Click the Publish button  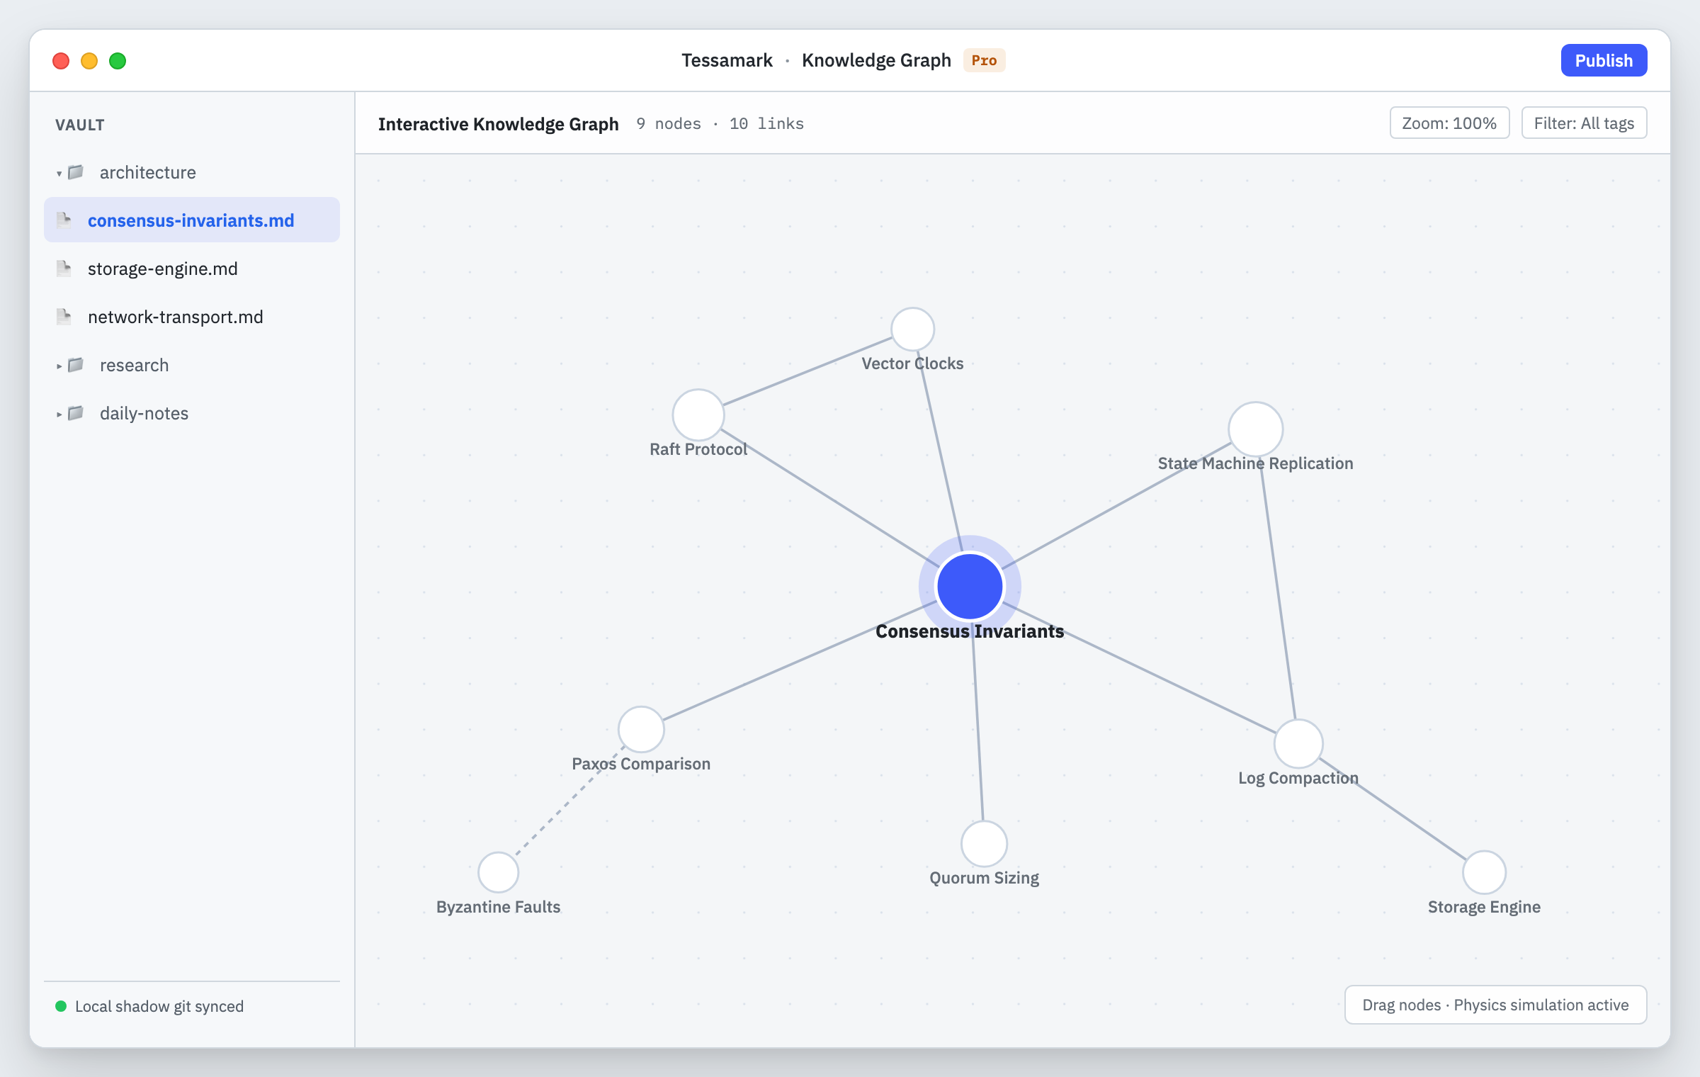[1604, 60]
